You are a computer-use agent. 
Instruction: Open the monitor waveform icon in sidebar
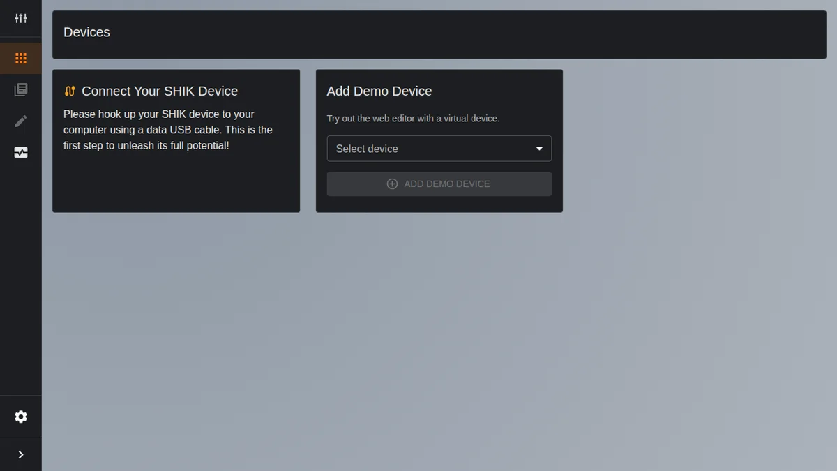[x=21, y=153]
